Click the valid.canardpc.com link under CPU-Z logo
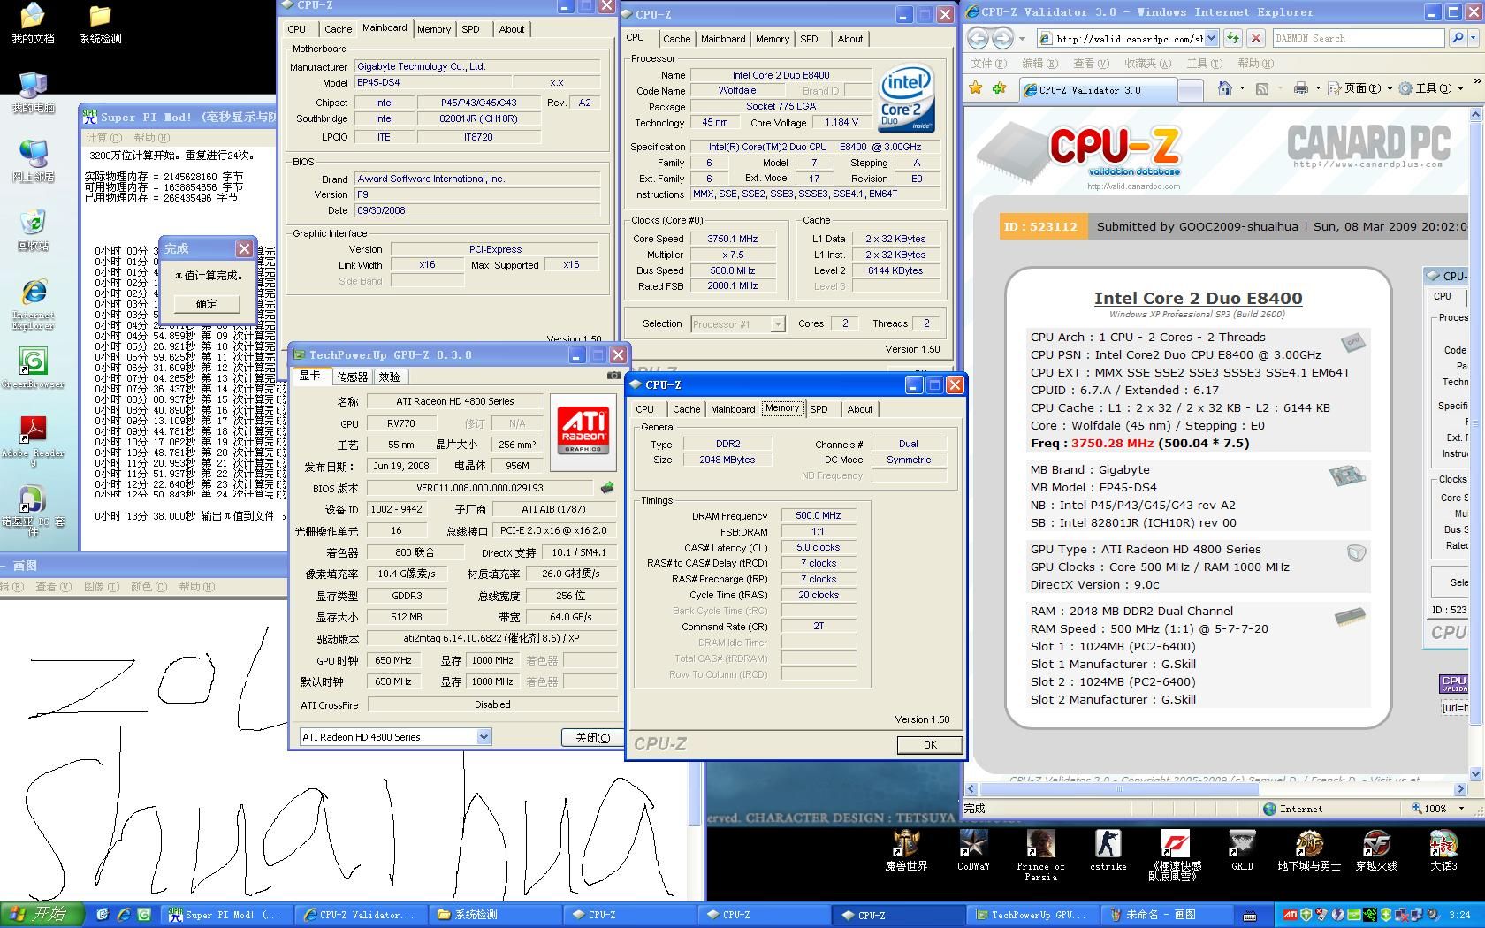 (1133, 186)
